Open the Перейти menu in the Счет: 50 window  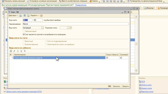[x=34, y=15]
